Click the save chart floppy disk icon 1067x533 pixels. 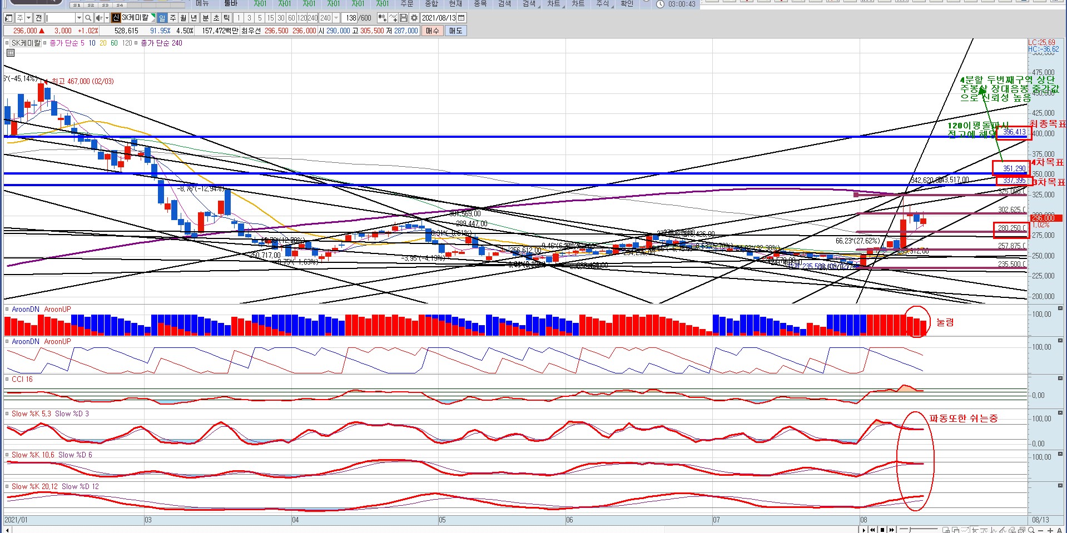404,18
